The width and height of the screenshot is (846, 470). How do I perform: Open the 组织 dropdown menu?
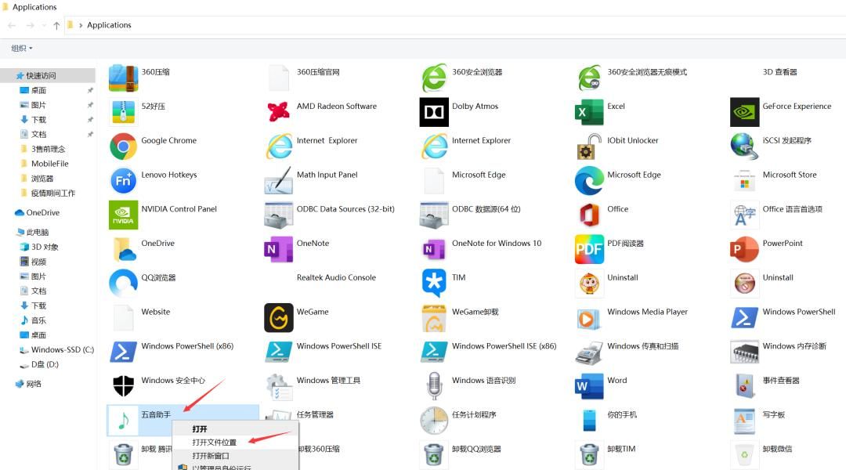[22, 48]
